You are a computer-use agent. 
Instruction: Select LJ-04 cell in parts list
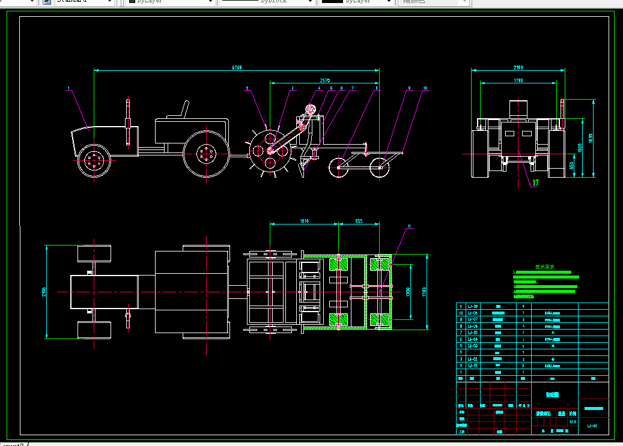point(472,339)
